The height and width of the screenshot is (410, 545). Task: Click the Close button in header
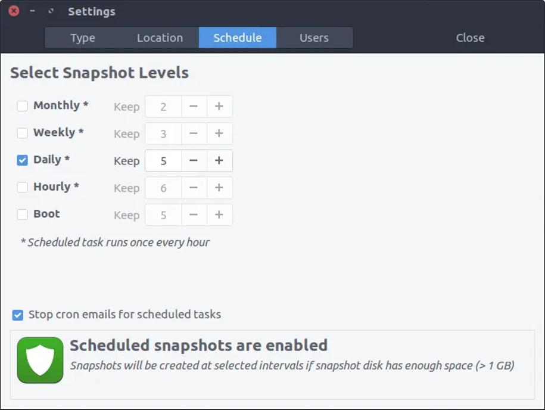pyautogui.click(x=470, y=38)
